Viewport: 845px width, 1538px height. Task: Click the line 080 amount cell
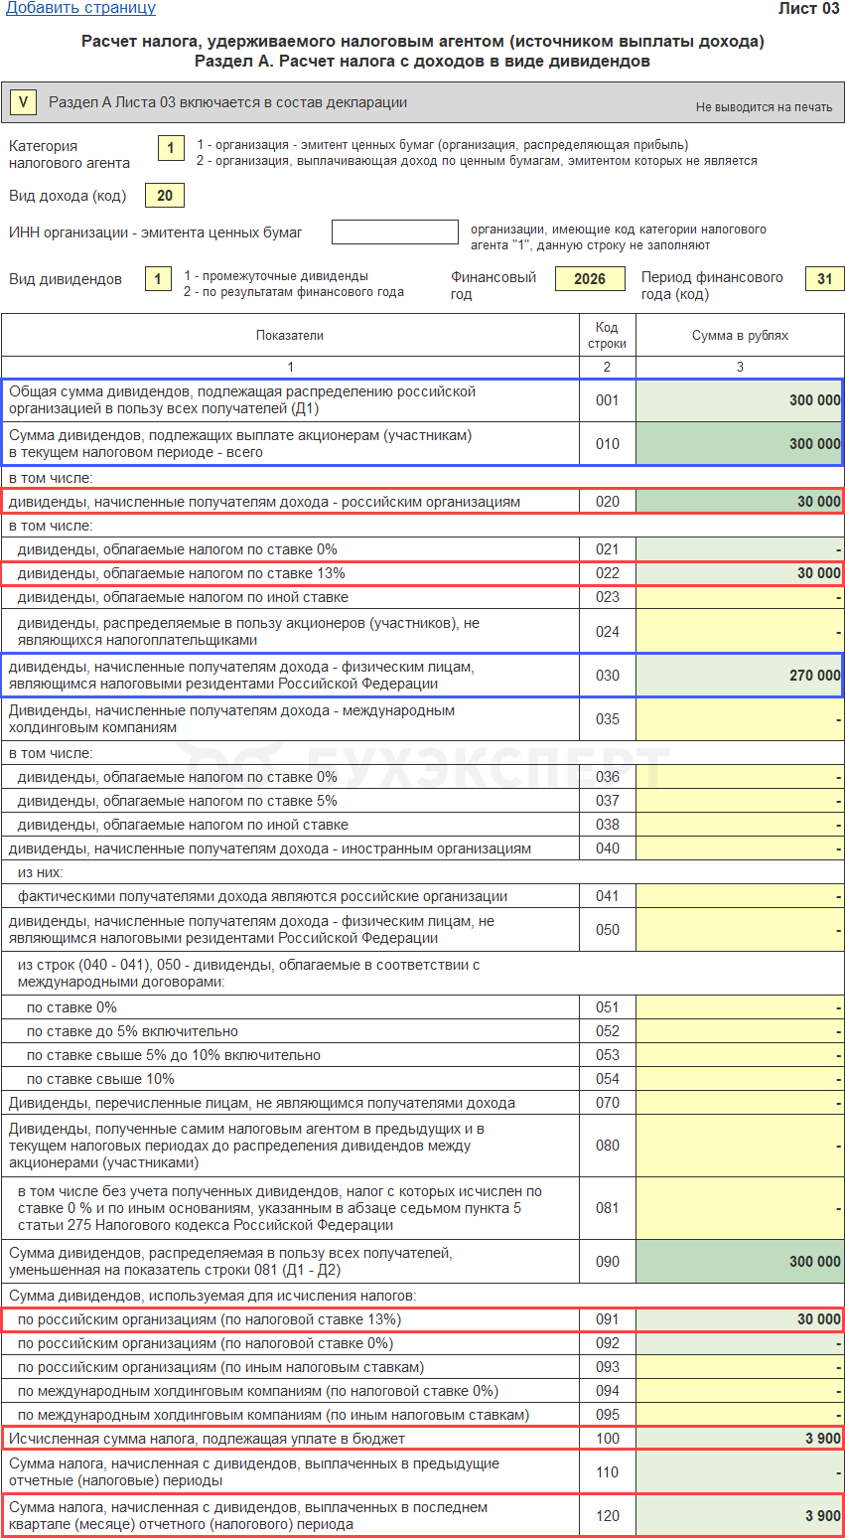click(x=740, y=1146)
